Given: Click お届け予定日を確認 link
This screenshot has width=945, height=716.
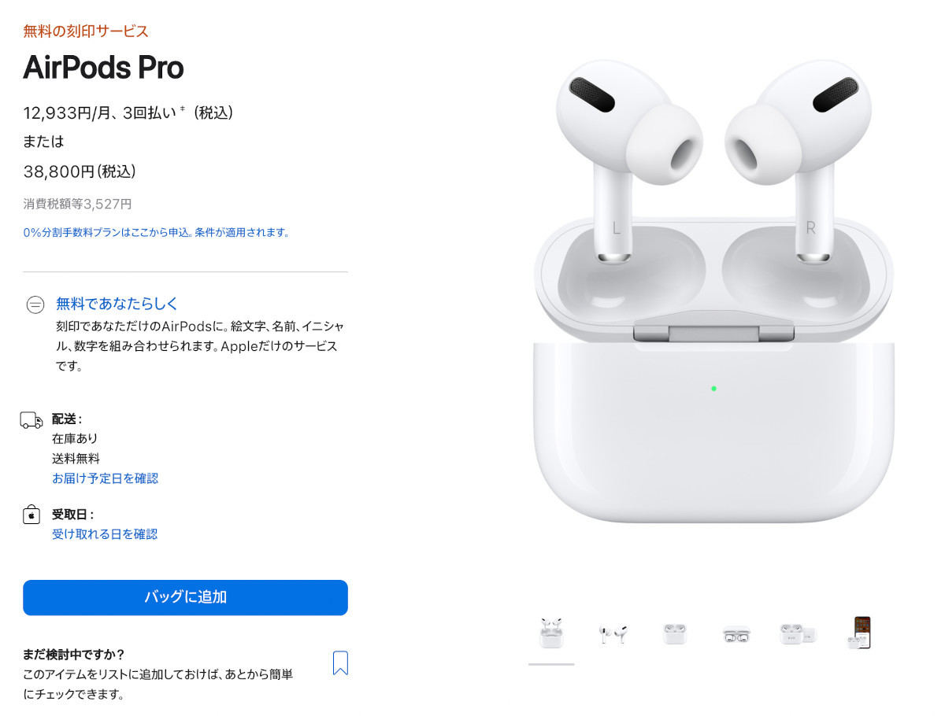Looking at the screenshot, I should (x=105, y=478).
